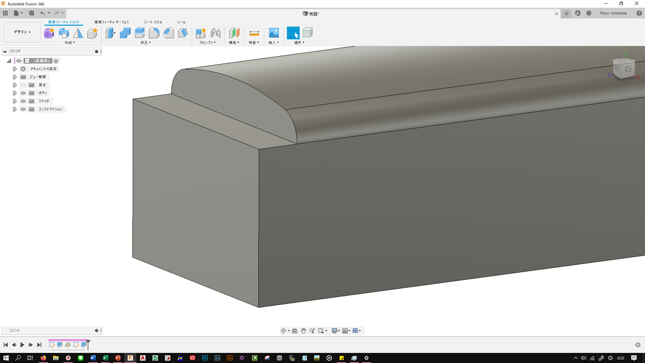Click the New Component assembly icon
Viewport: 645px width, 363px height.
coord(201,33)
